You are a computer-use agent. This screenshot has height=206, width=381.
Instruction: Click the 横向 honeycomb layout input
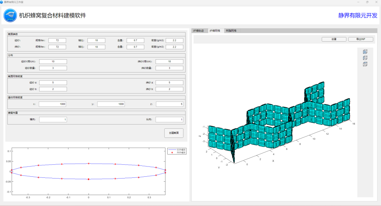coord(53,120)
